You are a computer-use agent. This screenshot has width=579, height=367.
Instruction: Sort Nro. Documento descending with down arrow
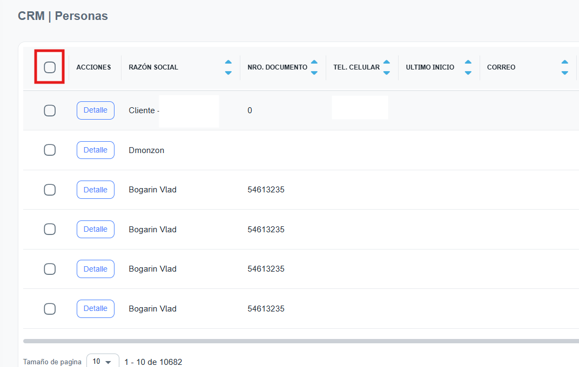tap(314, 73)
